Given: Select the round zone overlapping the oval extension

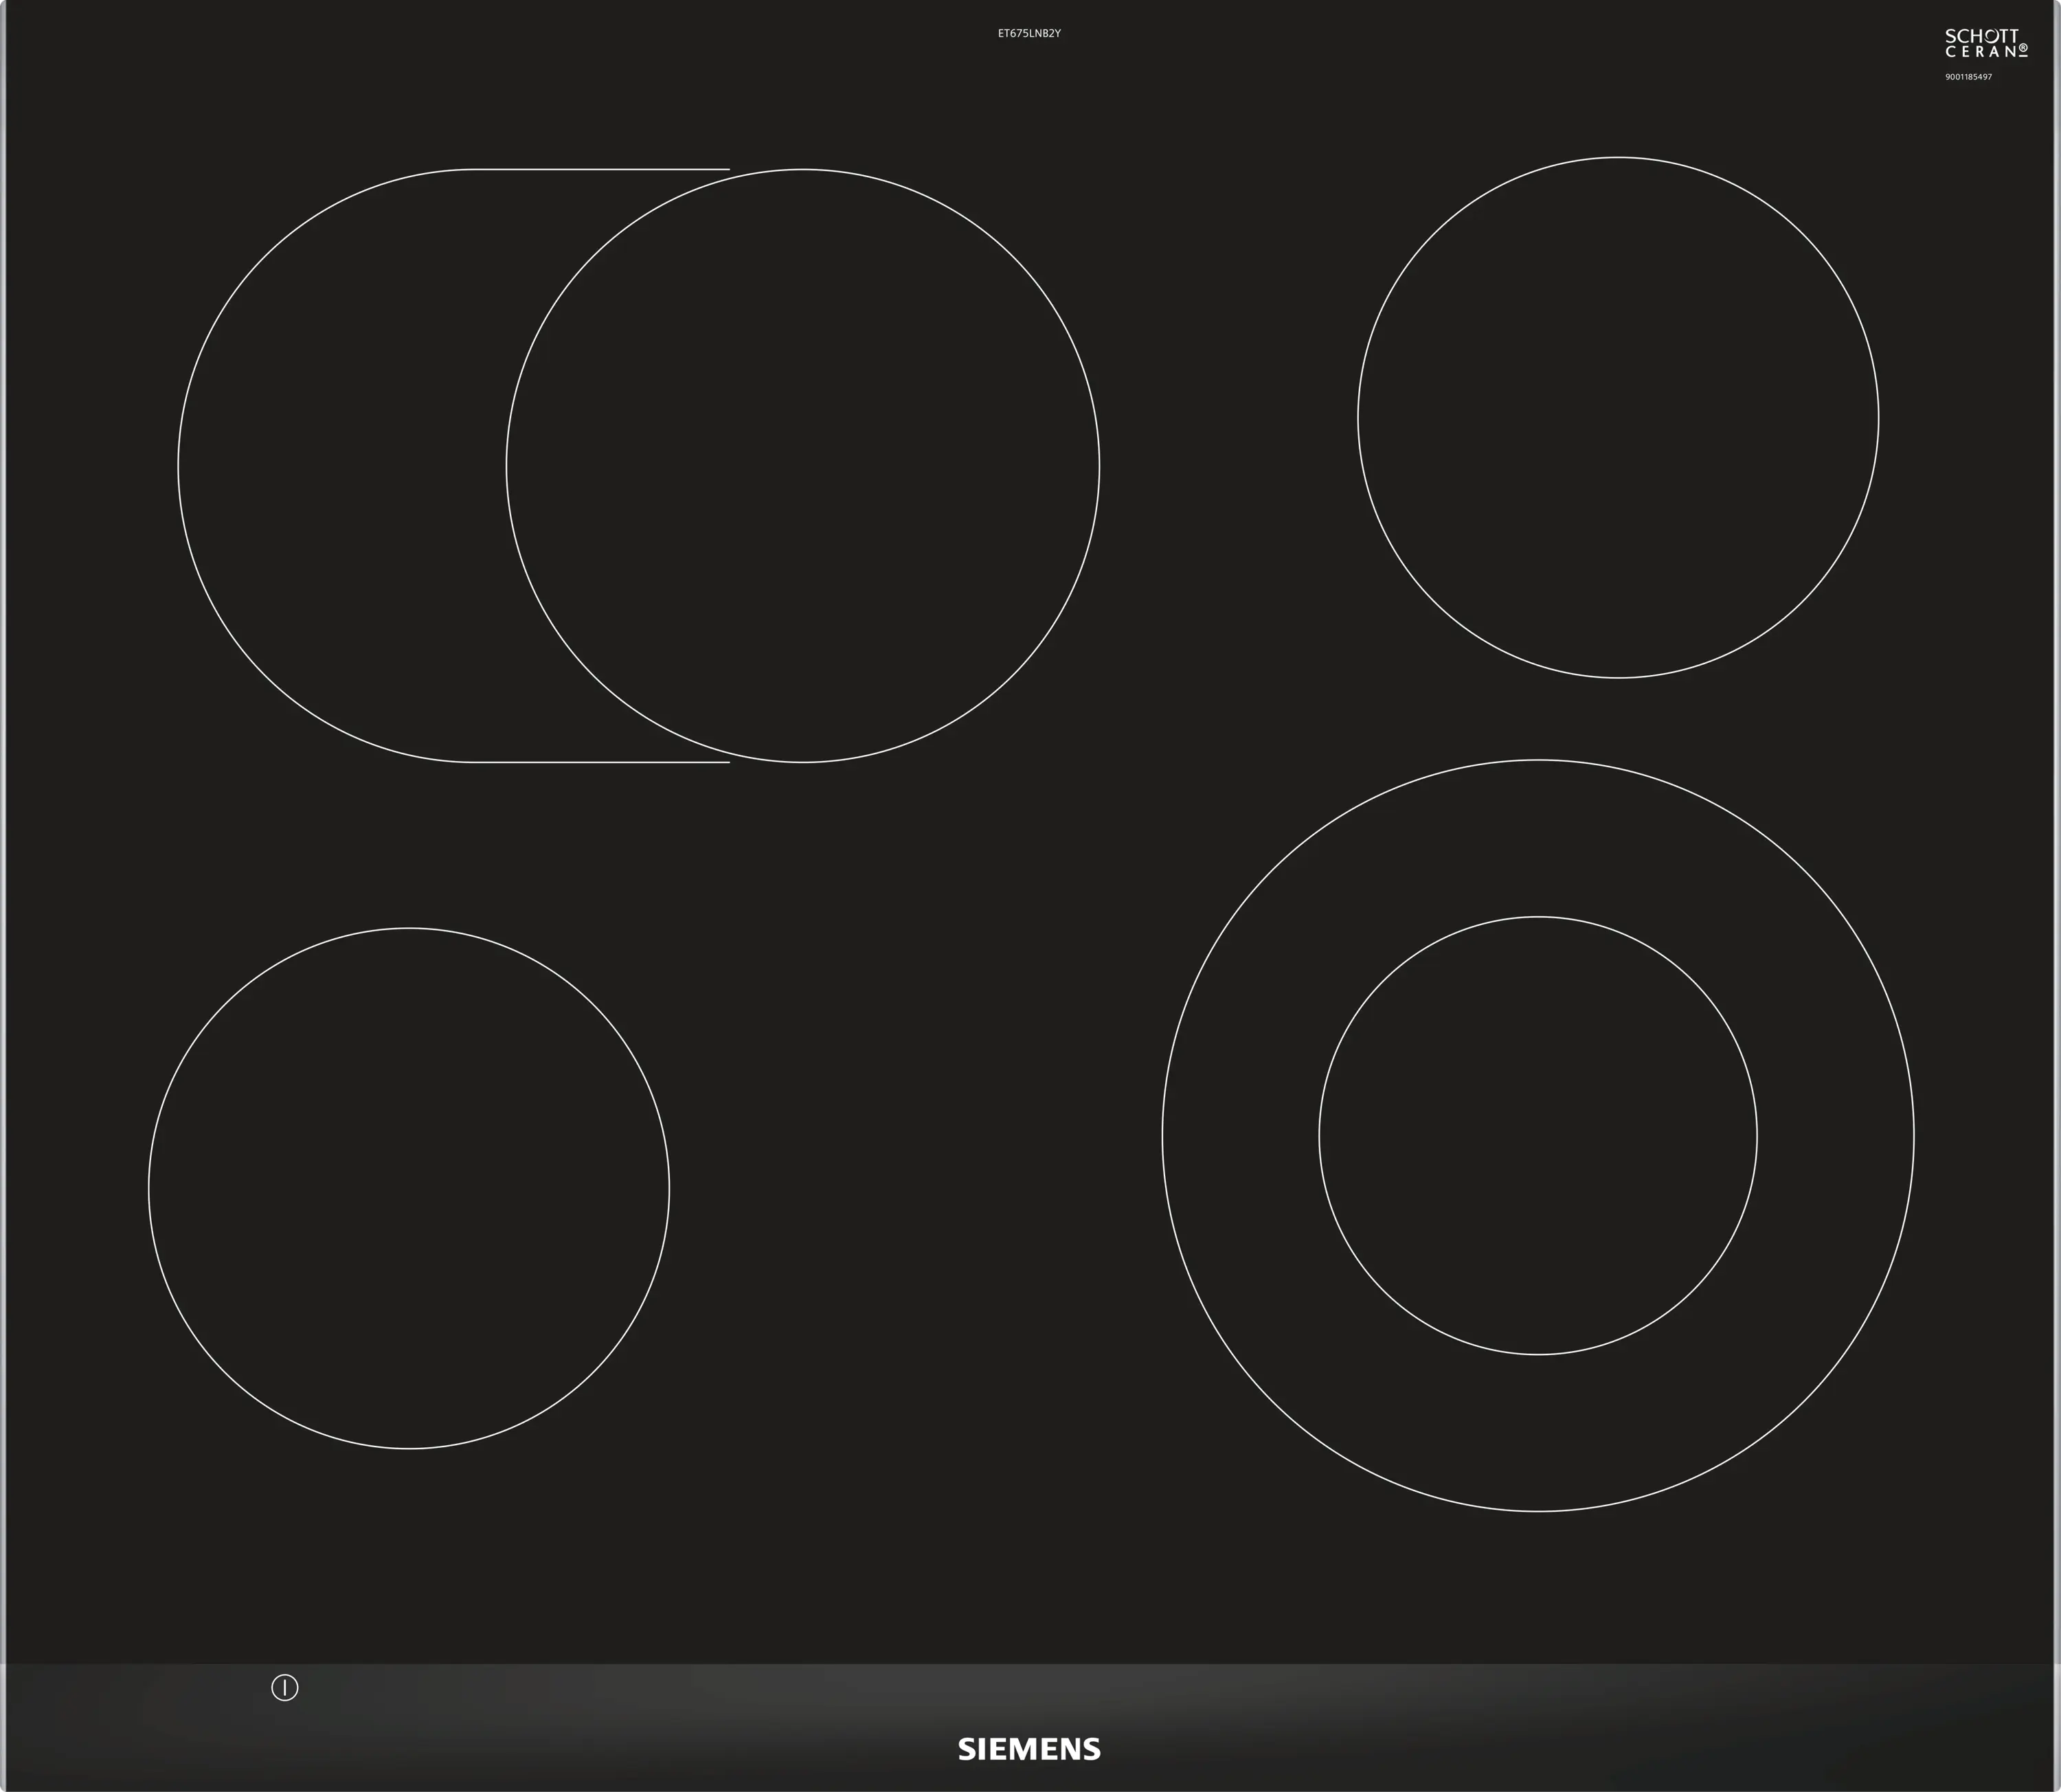Looking at the screenshot, I should (802, 466).
